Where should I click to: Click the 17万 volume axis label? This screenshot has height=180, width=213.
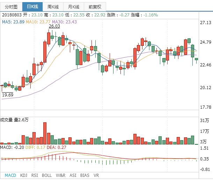tap(204, 131)
